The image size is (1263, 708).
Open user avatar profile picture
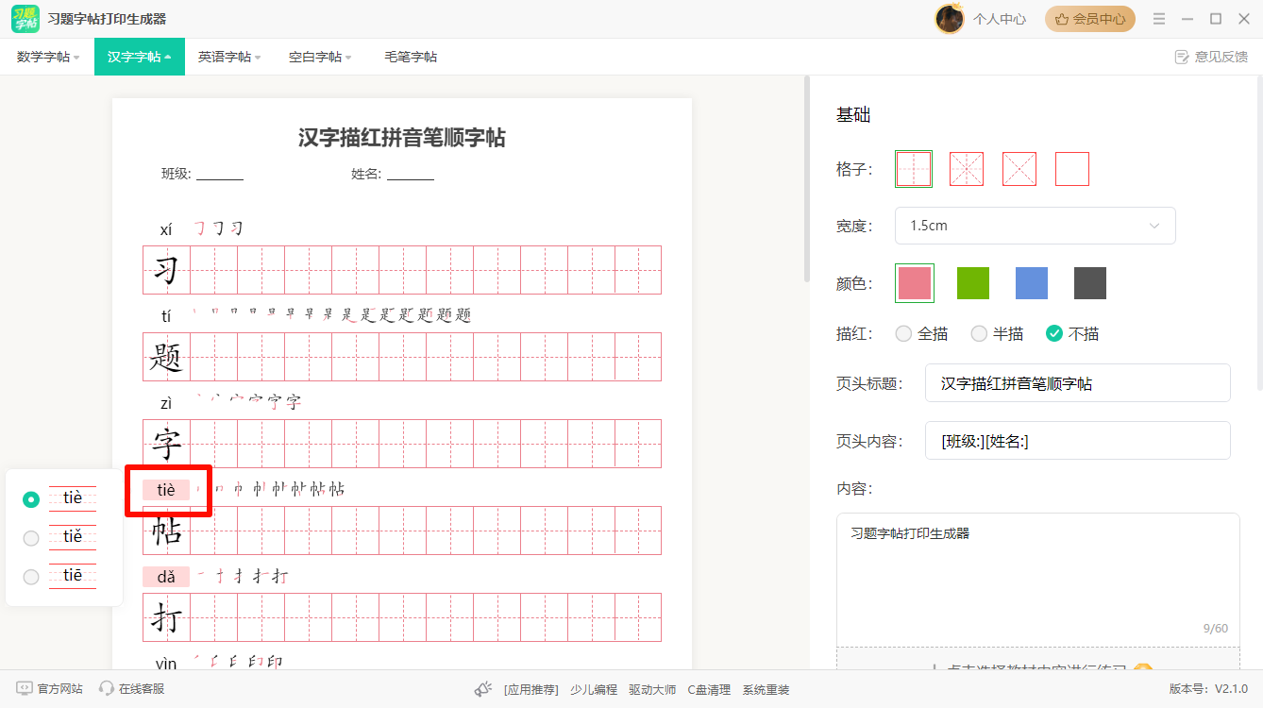tap(950, 19)
